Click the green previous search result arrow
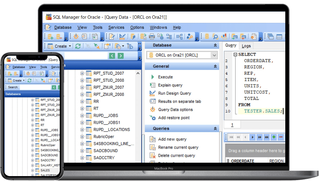 tap(112, 56)
